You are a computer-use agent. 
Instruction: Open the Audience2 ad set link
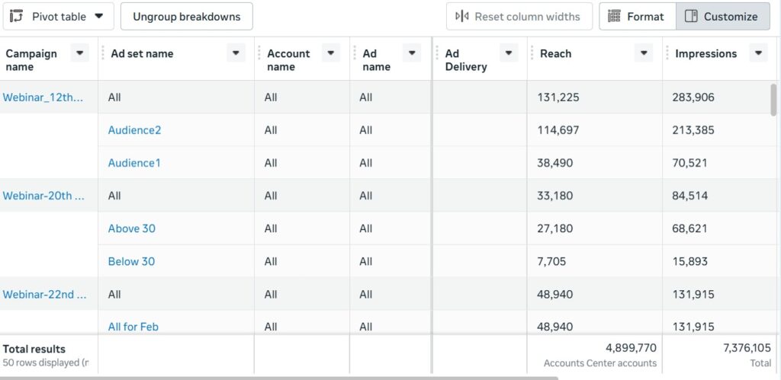(134, 130)
